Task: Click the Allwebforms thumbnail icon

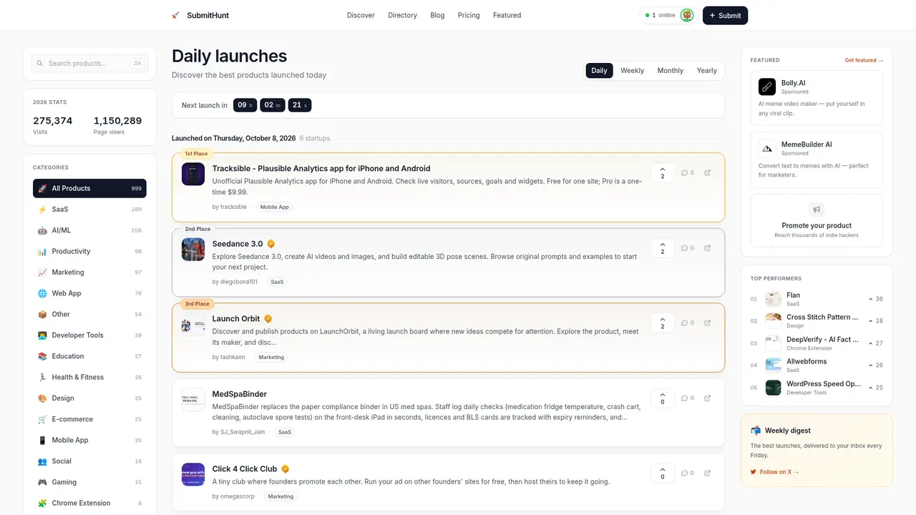Action: coord(773,365)
